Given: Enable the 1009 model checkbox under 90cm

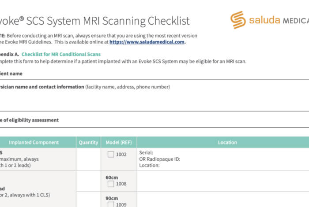Looking at the screenshot, I should 111,204.
